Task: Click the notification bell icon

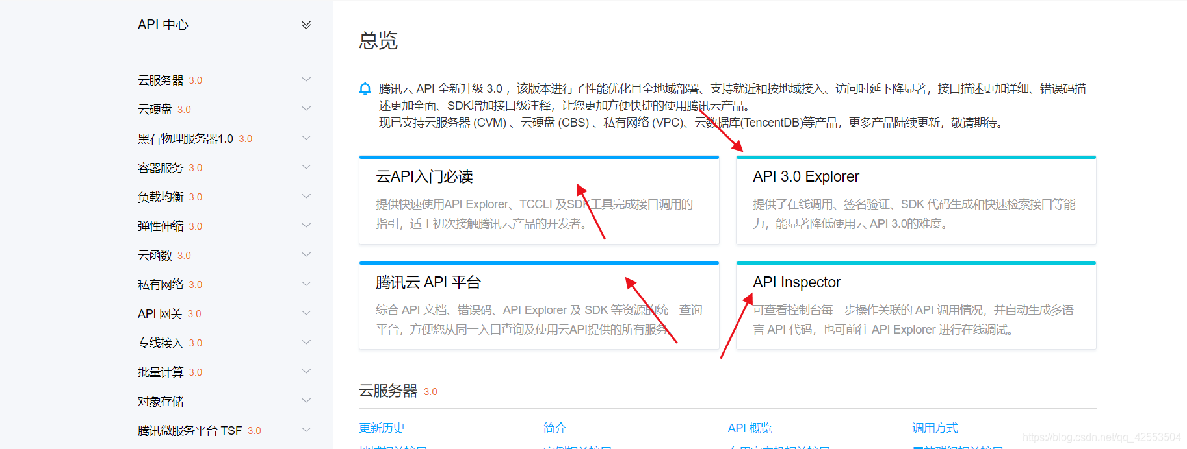Action: point(365,89)
